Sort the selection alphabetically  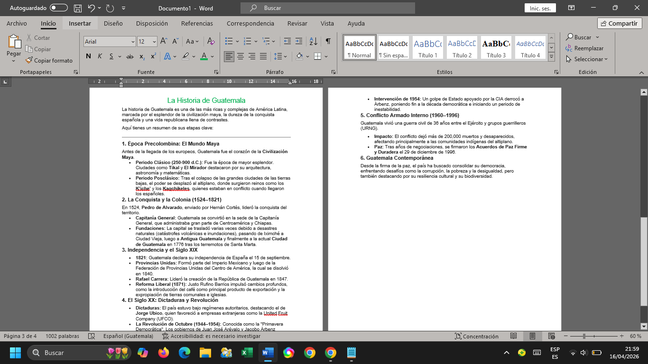point(314,42)
